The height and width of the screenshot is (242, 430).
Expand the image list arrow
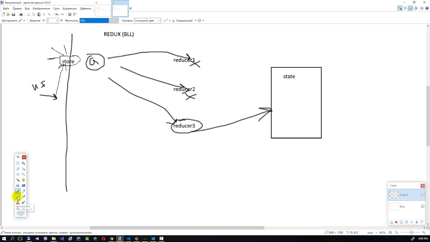[131, 8]
